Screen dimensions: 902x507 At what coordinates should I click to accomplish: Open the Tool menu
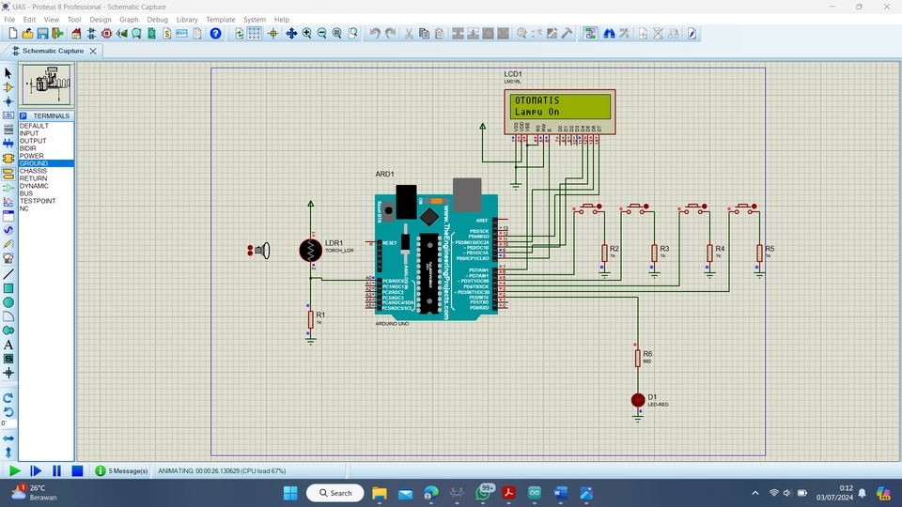74,20
